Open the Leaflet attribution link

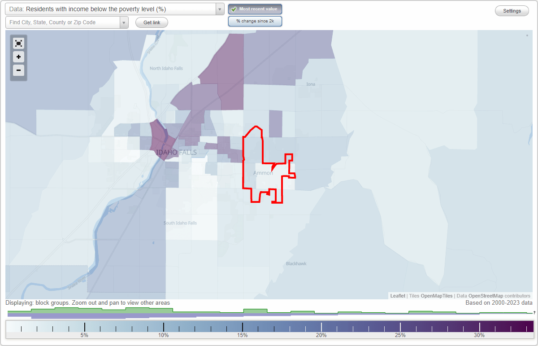point(397,296)
